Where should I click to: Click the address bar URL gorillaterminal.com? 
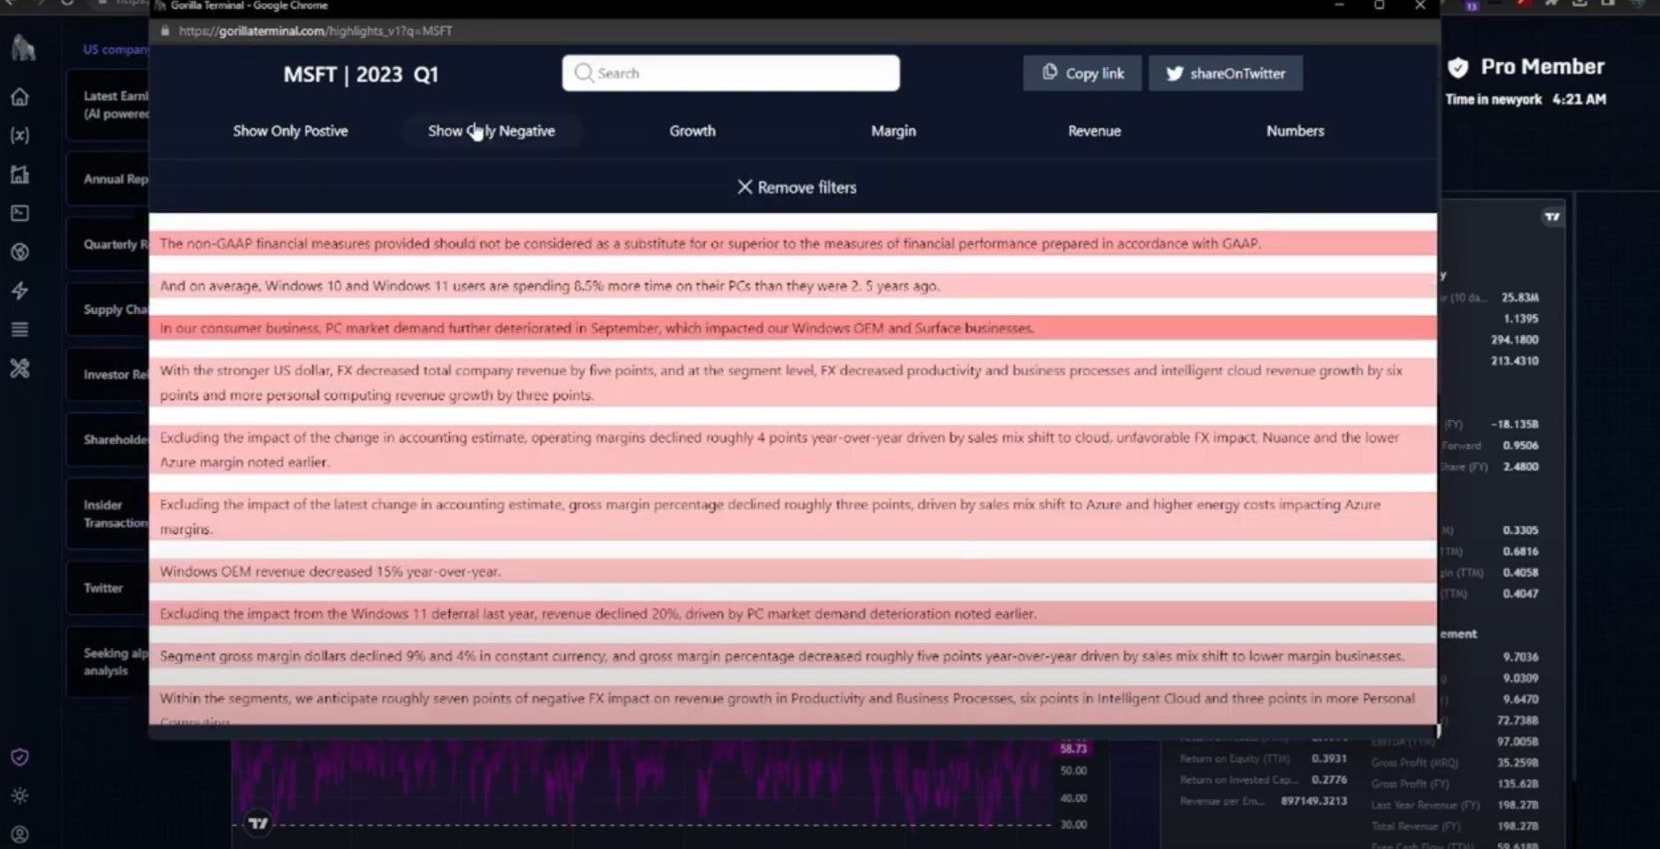tap(316, 31)
